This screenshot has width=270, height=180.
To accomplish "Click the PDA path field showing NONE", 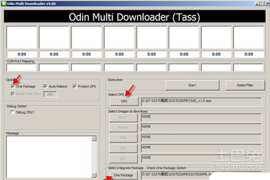I will pyautogui.click(x=201, y=138).
